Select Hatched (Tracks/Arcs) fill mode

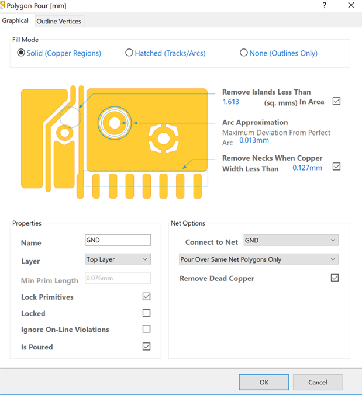click(x=129, y=53)
